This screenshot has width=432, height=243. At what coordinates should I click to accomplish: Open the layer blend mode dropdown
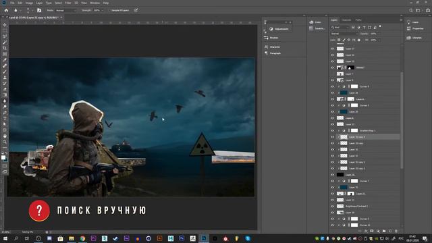(x=344, y=34)
